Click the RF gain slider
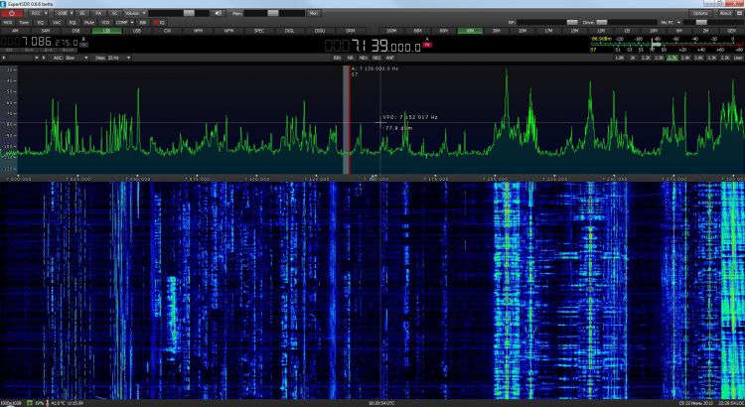745x407 pixels. (x=547, y=22)
